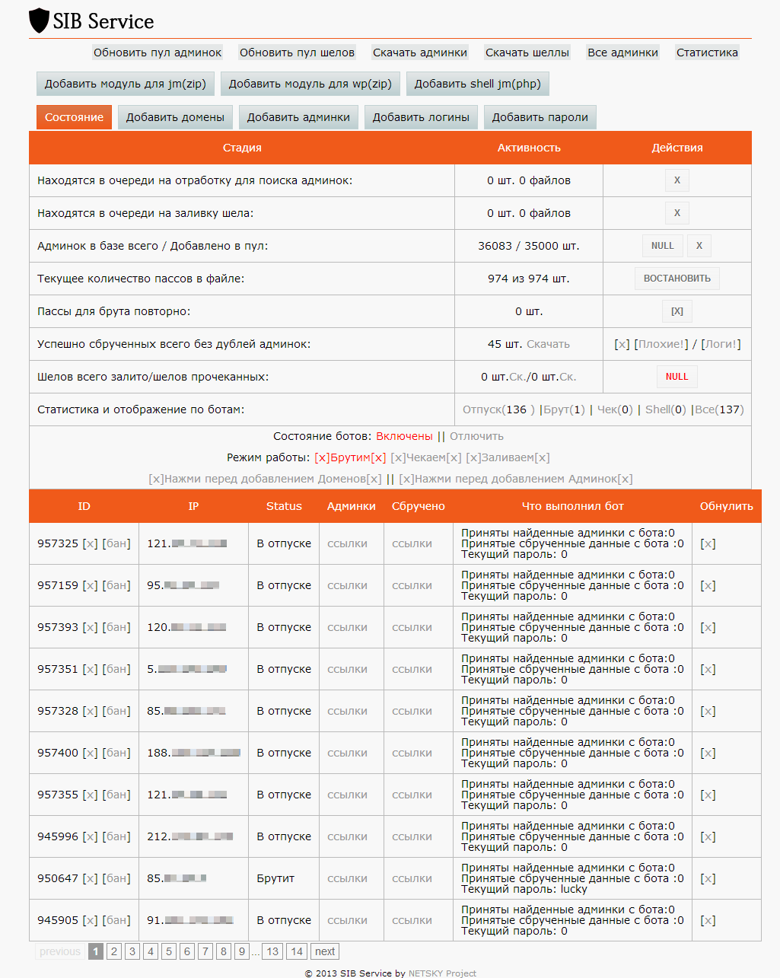Click Нажми перед добавлением Доменов link
780x978 pixels.
click(265, 479)
